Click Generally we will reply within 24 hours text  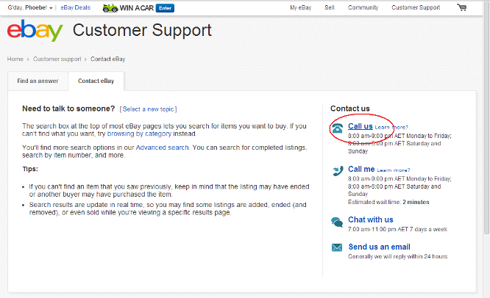tap(397, 256)
